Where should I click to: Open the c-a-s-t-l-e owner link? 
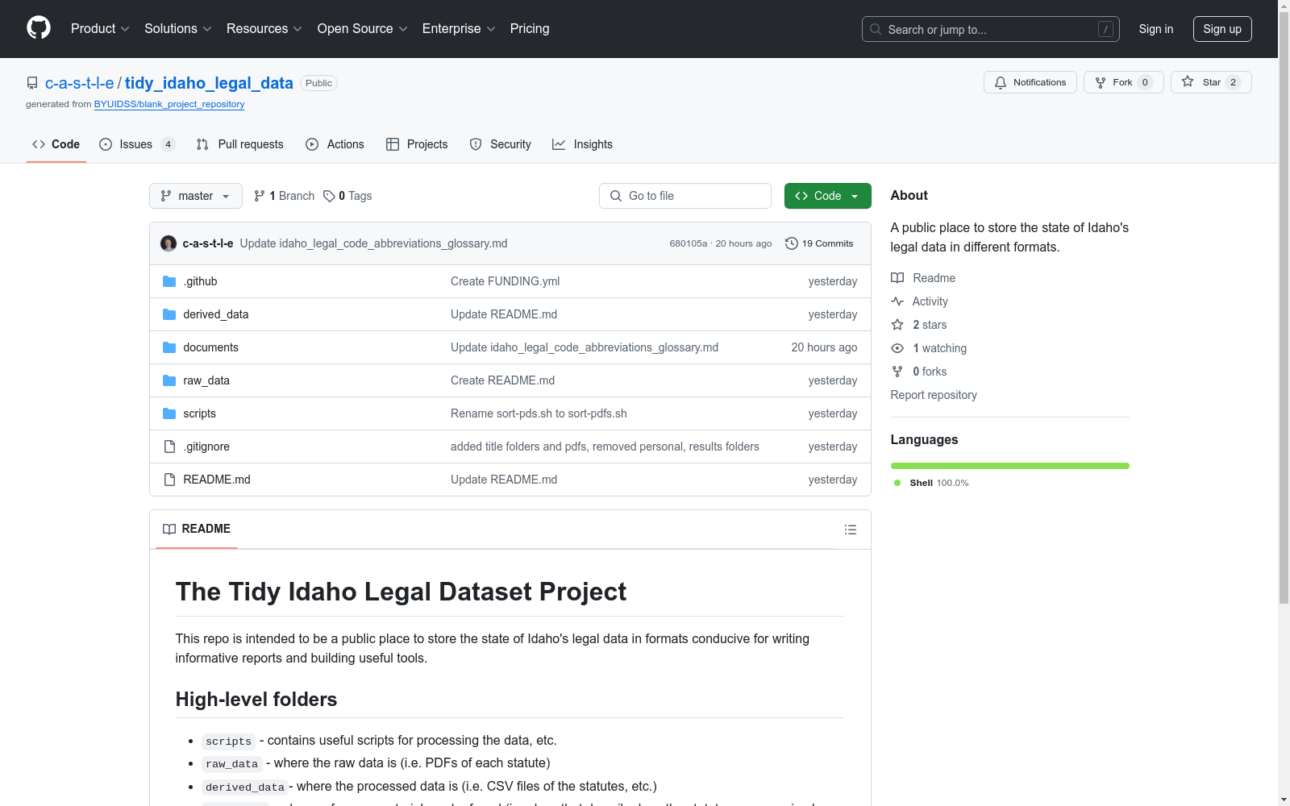pos(80,83)
